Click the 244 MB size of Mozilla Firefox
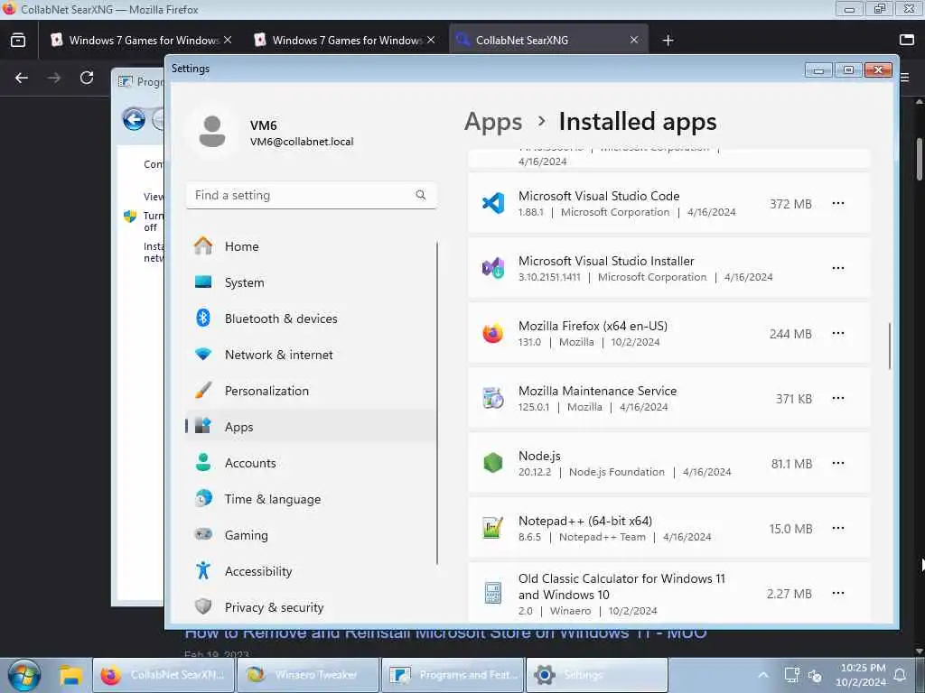 click(x=790, y=334)
